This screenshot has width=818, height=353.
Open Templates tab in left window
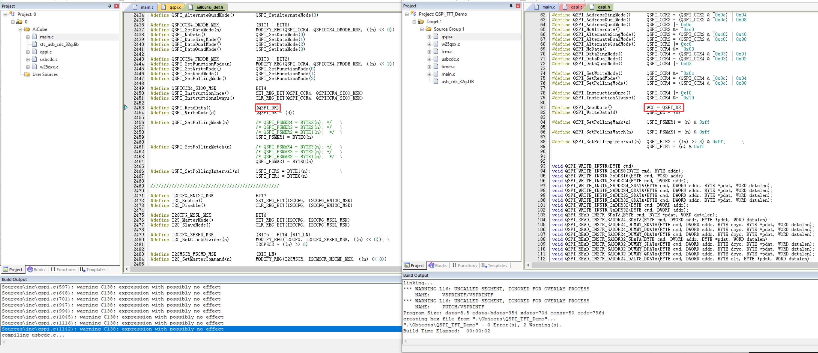(x=93, y=269)
